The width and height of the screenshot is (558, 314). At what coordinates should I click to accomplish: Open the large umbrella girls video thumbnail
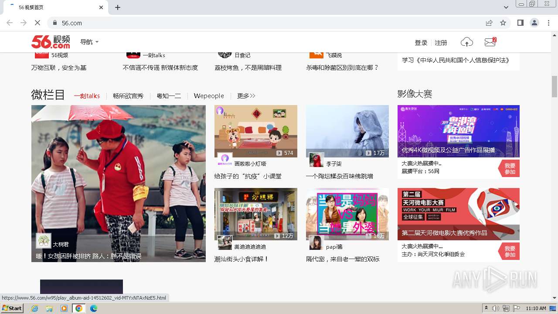tap(119, 183)
